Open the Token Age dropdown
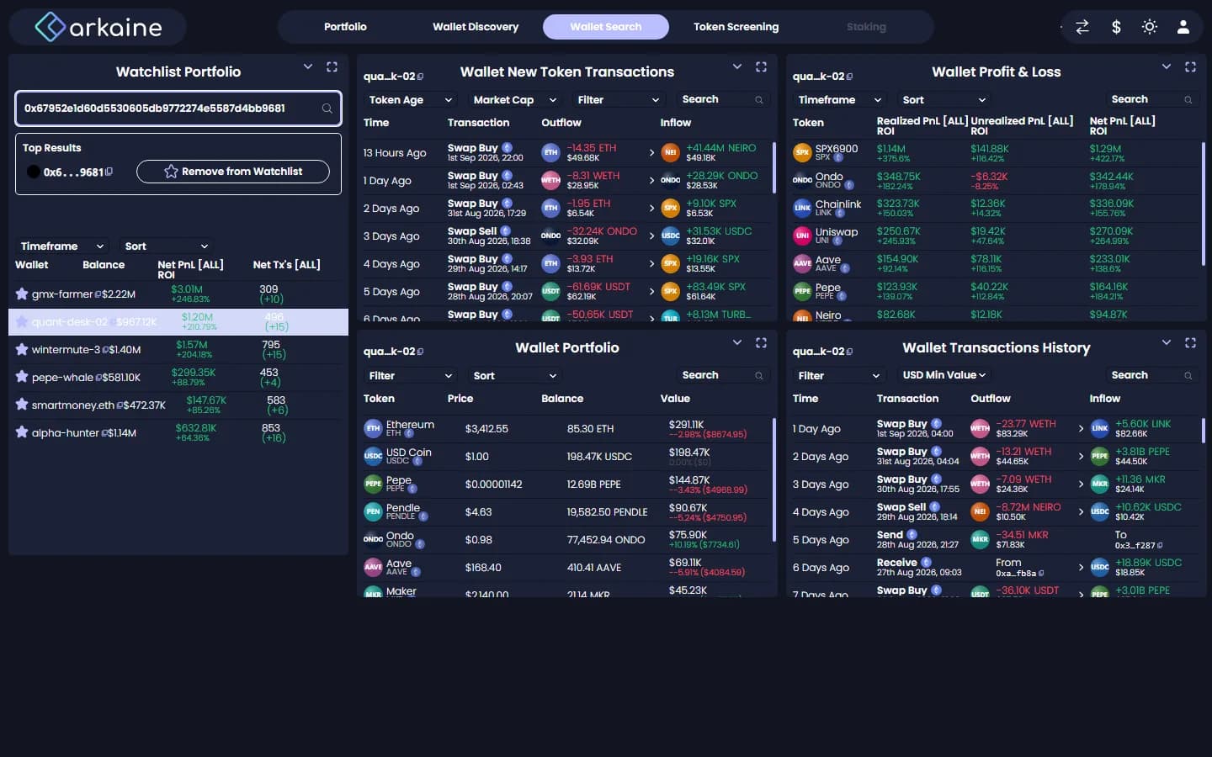This screenshot has height=757, width=1212. click(409, 100)
